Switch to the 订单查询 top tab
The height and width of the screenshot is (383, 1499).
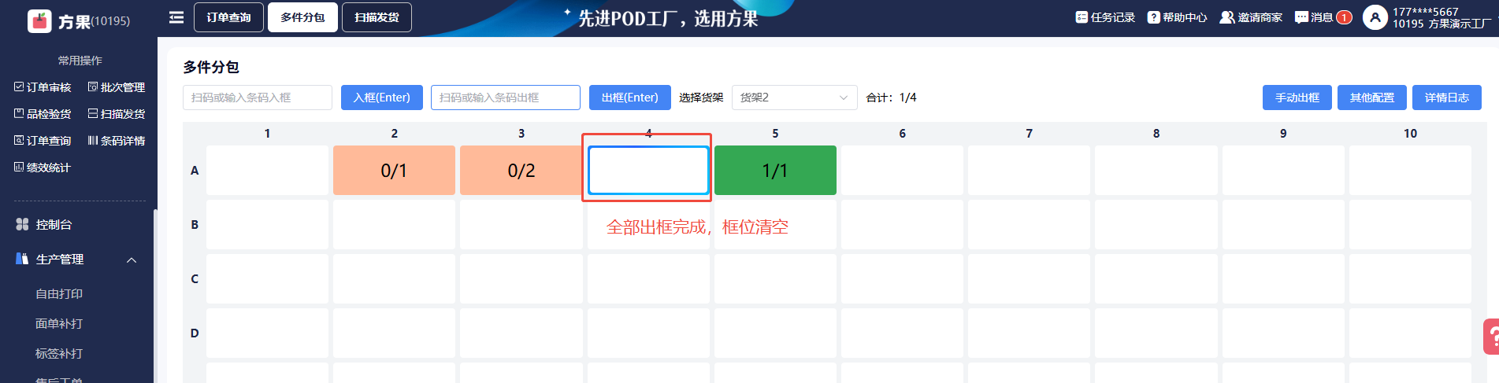click(x=229, y=17)
